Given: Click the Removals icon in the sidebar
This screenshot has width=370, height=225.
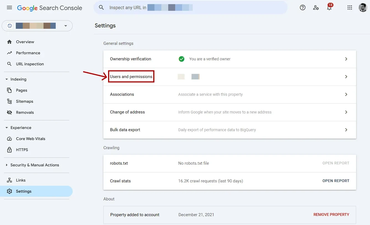Looking at the screenshot, I should [x=9, y=112].
